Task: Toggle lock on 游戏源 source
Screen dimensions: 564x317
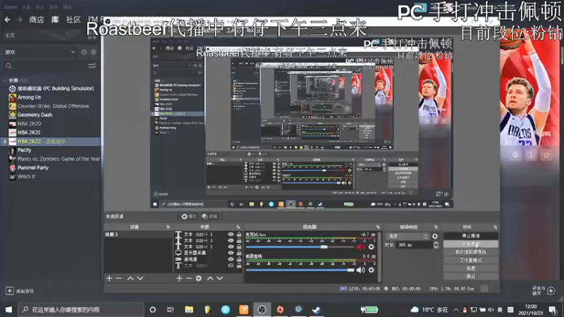Action: (239, 259)
